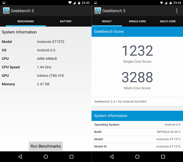Tap the 3288 multi-core score

coord(137,77)
